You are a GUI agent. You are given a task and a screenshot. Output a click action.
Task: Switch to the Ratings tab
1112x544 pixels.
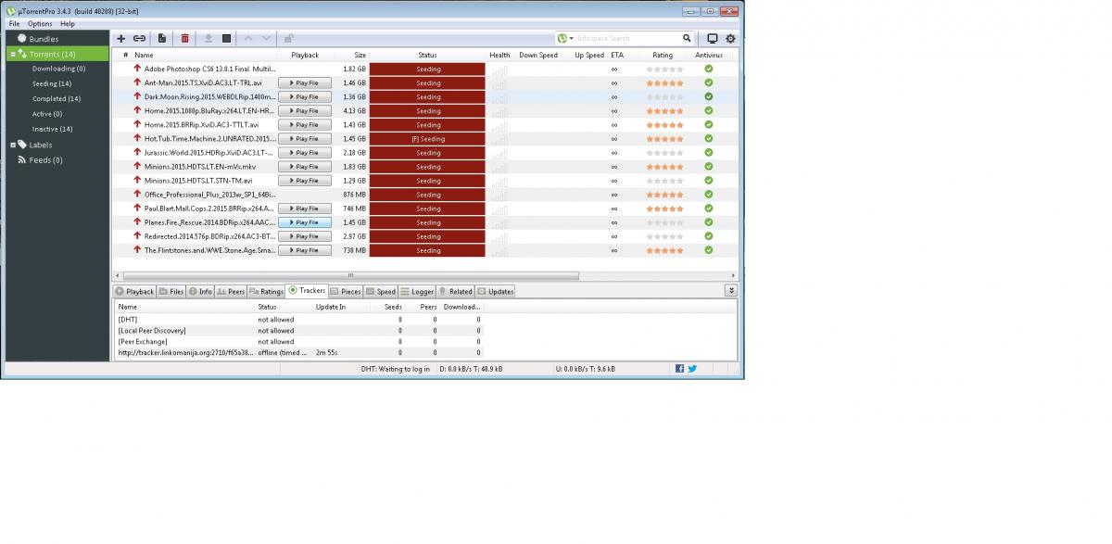[266, 291]
